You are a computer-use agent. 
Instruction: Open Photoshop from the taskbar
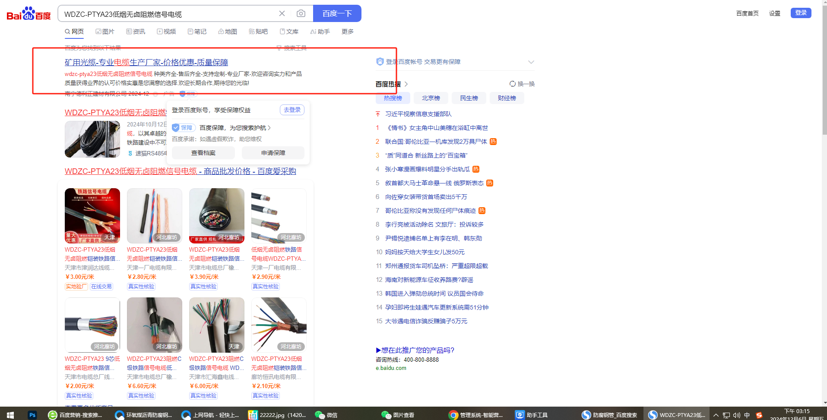point(32,415)
